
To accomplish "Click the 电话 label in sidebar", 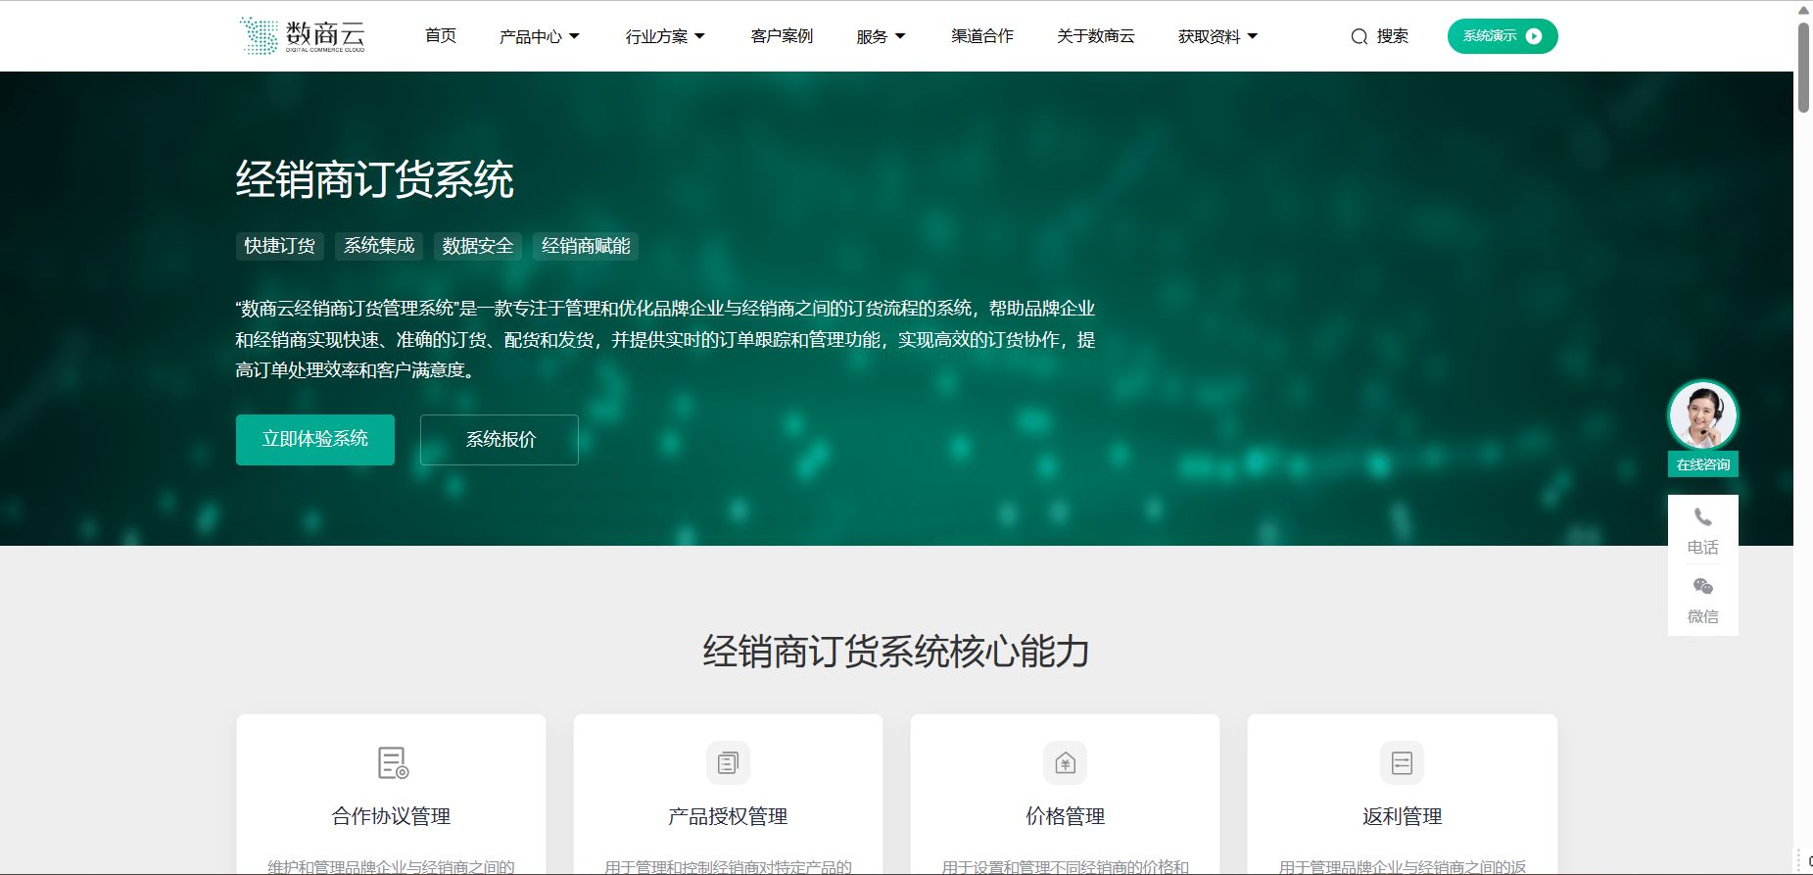I will click(x=1703, y=548).
